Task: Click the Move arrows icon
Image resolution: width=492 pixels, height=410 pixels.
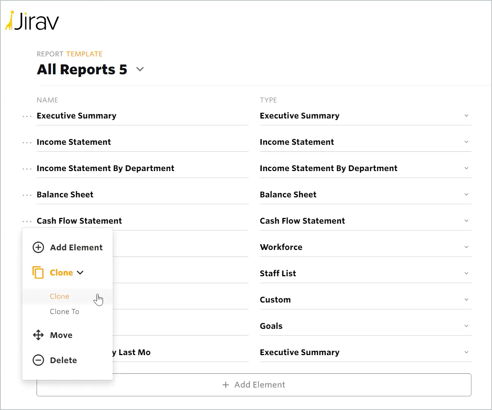Action: pos(38,335)
